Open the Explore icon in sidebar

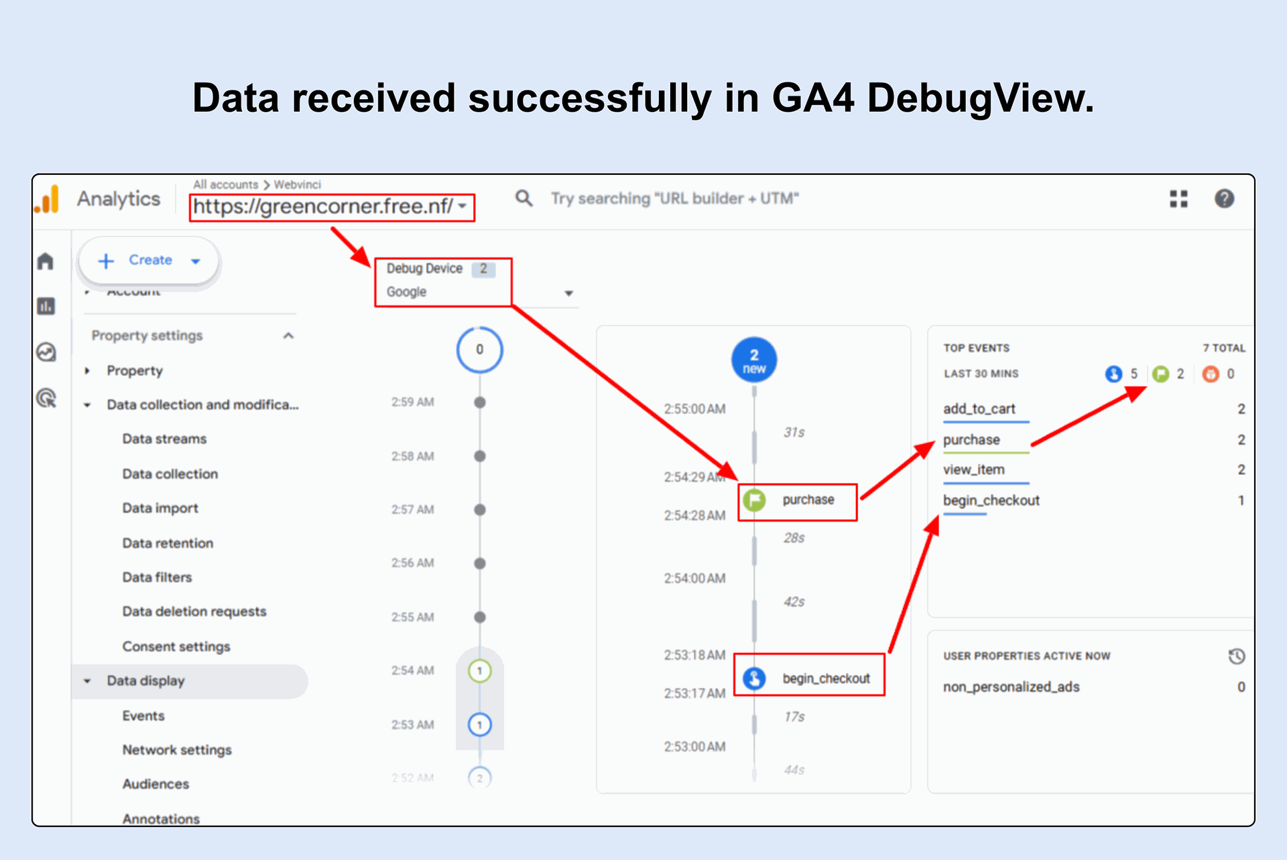point(46,352)
